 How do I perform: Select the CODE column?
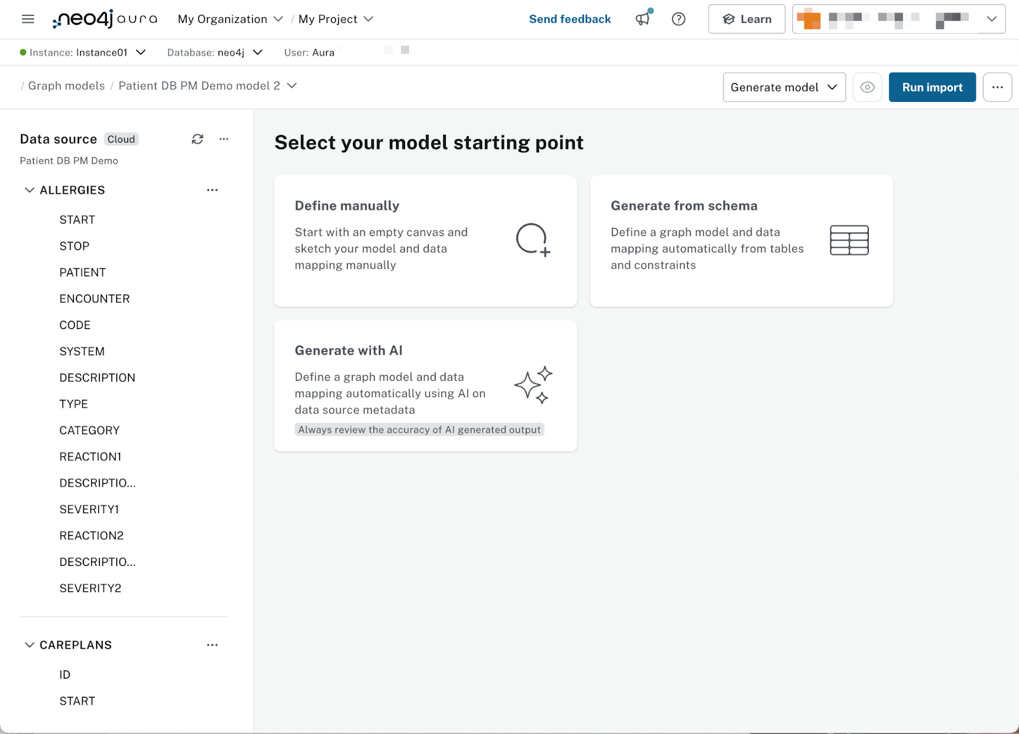pyautogui.click(x=75, y=325)
